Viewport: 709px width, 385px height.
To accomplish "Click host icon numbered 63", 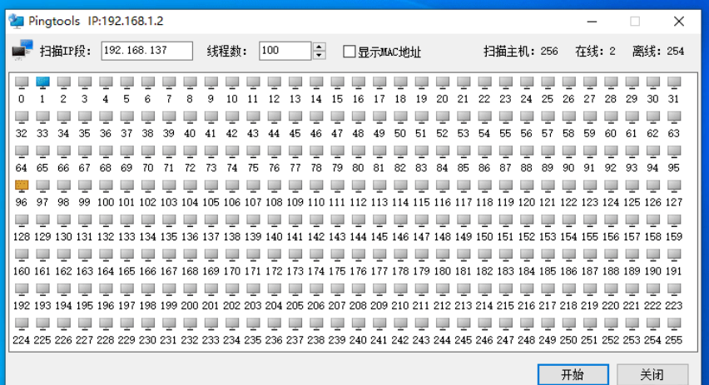I will (674, 117).
